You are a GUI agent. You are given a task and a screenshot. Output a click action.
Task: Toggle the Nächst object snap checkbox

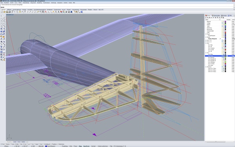tap(5, 144)
